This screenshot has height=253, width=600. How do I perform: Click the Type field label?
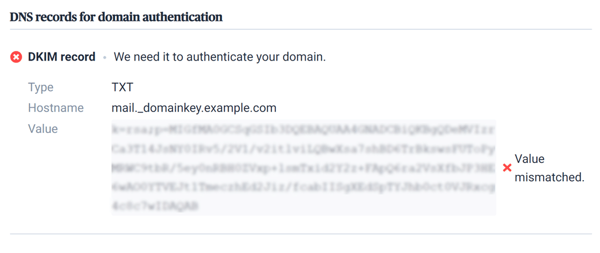click(x=41, y=88)
